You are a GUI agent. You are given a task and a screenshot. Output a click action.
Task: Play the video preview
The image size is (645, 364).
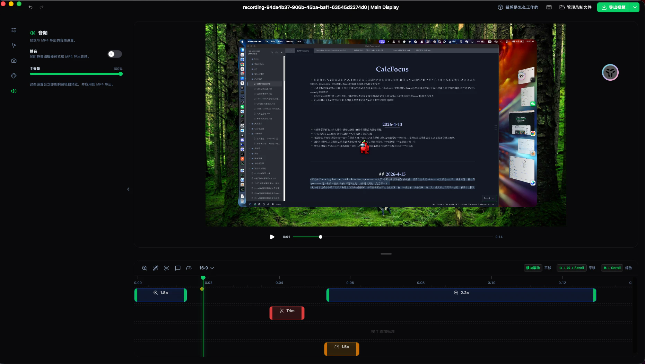(x=272, y=237)
